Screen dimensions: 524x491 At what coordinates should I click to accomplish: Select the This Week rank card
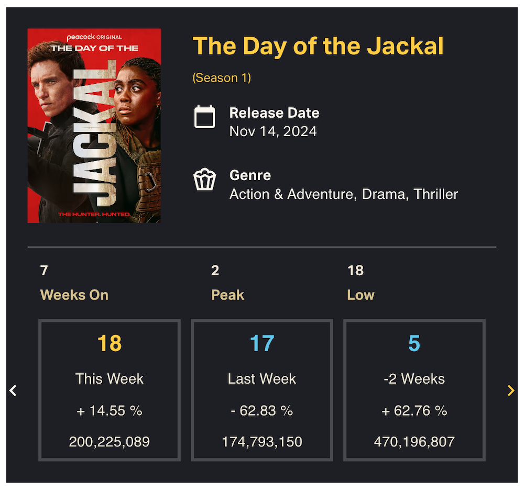110,390
